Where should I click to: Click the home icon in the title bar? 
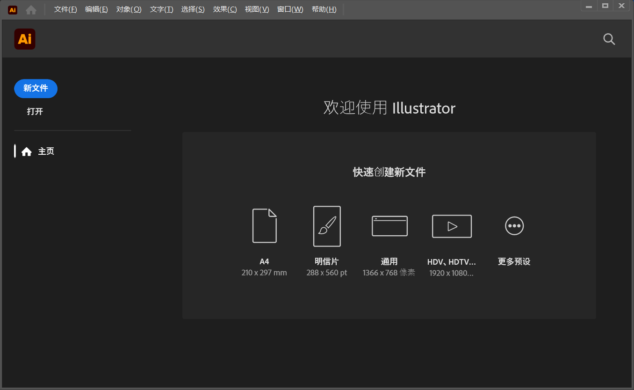tap(31, 9)
